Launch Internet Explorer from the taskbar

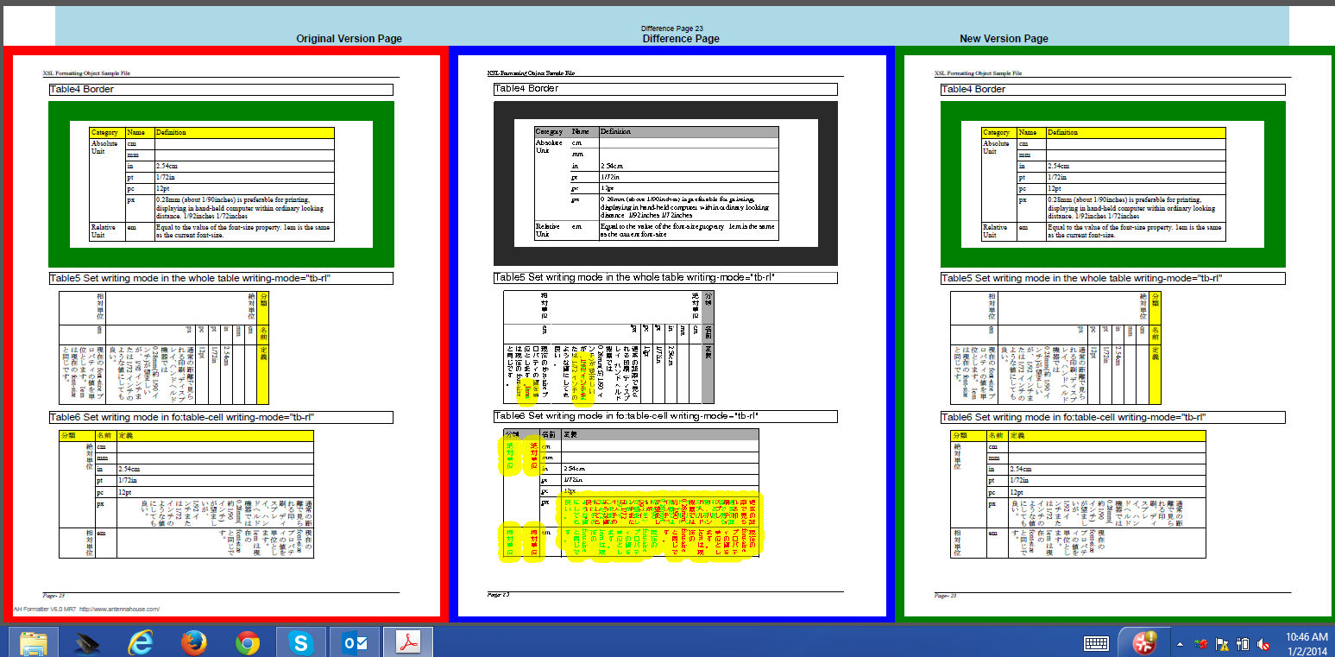coord(140,642)
